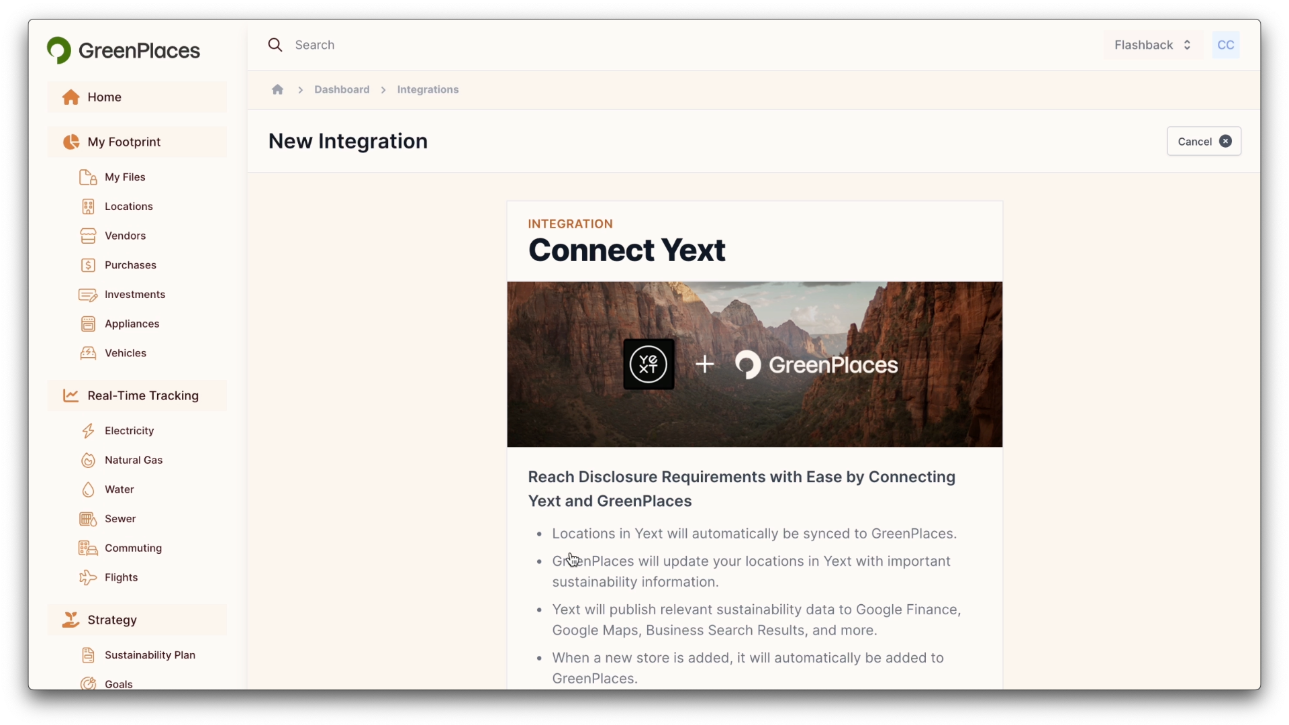Click the Natural Gas flame icon
Screen dimensions: 1289x725
tap(88, 461)
